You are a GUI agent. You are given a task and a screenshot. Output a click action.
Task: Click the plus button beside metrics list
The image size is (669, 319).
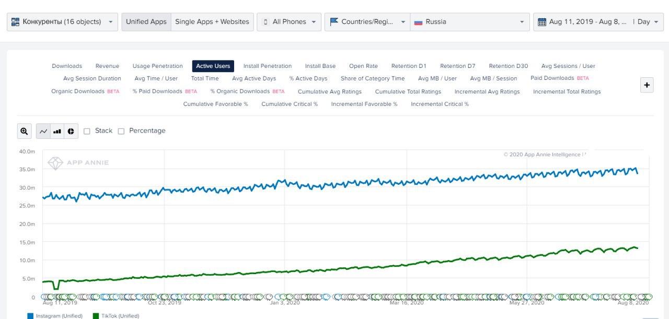647,85
